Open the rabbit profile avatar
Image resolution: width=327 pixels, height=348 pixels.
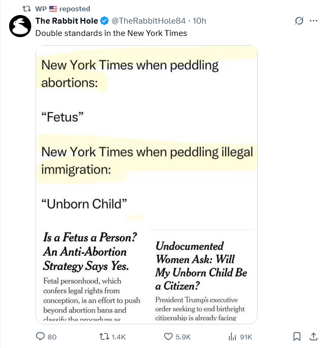click(20, 26)
